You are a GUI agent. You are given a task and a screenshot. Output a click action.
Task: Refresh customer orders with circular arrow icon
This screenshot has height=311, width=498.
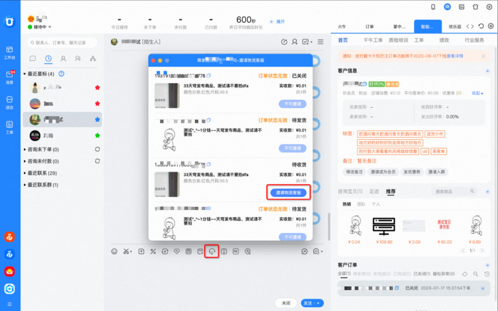[x=465, y=274]
